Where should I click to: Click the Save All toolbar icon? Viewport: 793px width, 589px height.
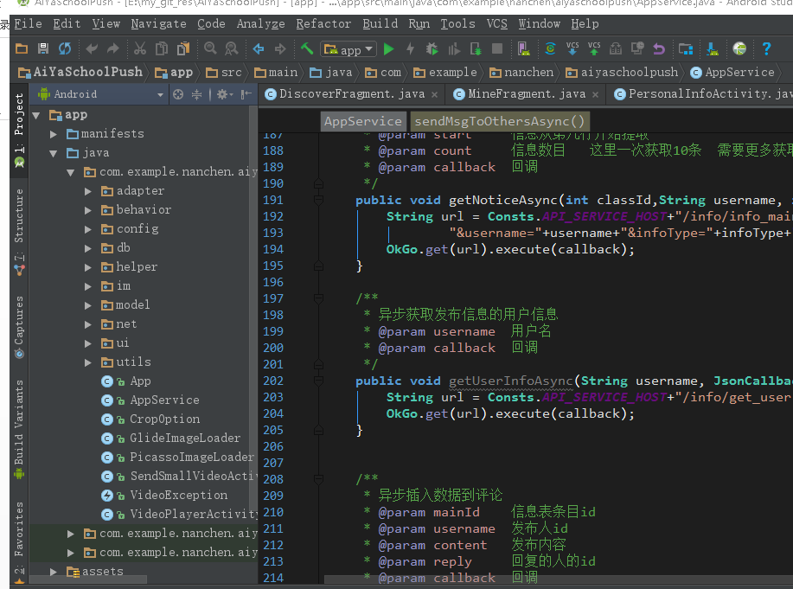click(x=42, y=49)
